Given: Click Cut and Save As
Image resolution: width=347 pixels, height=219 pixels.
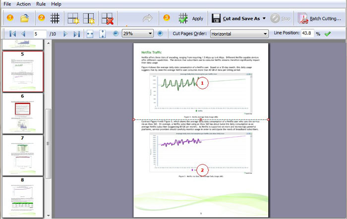Looking at the screenshot, I should tap(241, 19).
